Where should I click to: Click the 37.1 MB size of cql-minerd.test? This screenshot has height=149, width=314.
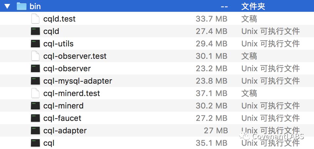point(211,93)
